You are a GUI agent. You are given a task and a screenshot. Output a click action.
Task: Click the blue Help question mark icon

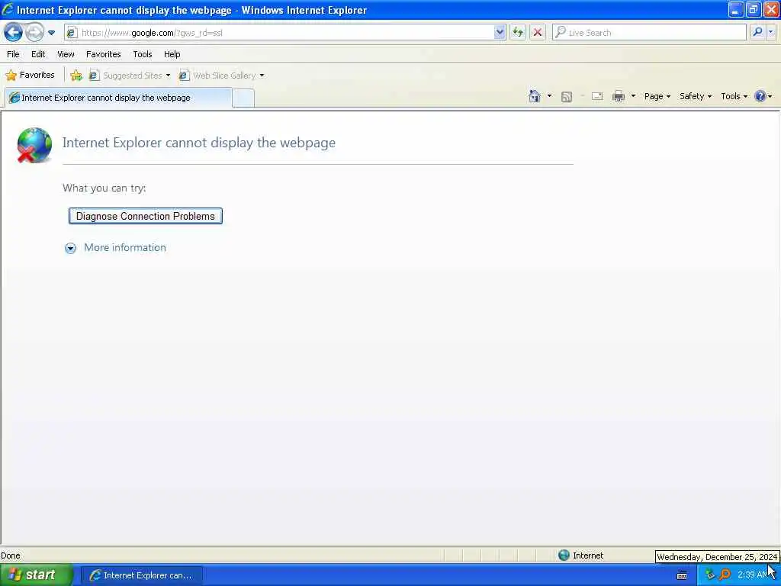point(760,96)
